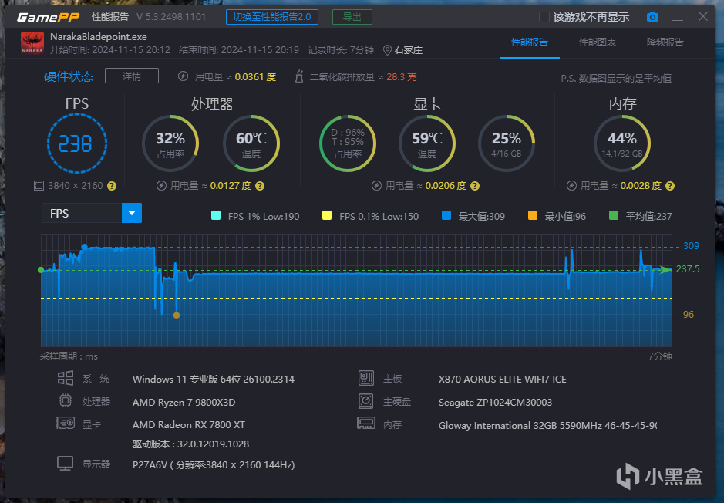
Task: Click the 驱动版本 32.0.12019.1028 text
Action: (x=190, y=444)
